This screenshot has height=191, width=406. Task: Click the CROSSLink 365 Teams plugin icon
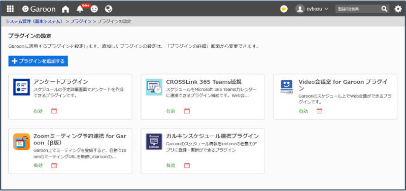[x=154, y=87]
